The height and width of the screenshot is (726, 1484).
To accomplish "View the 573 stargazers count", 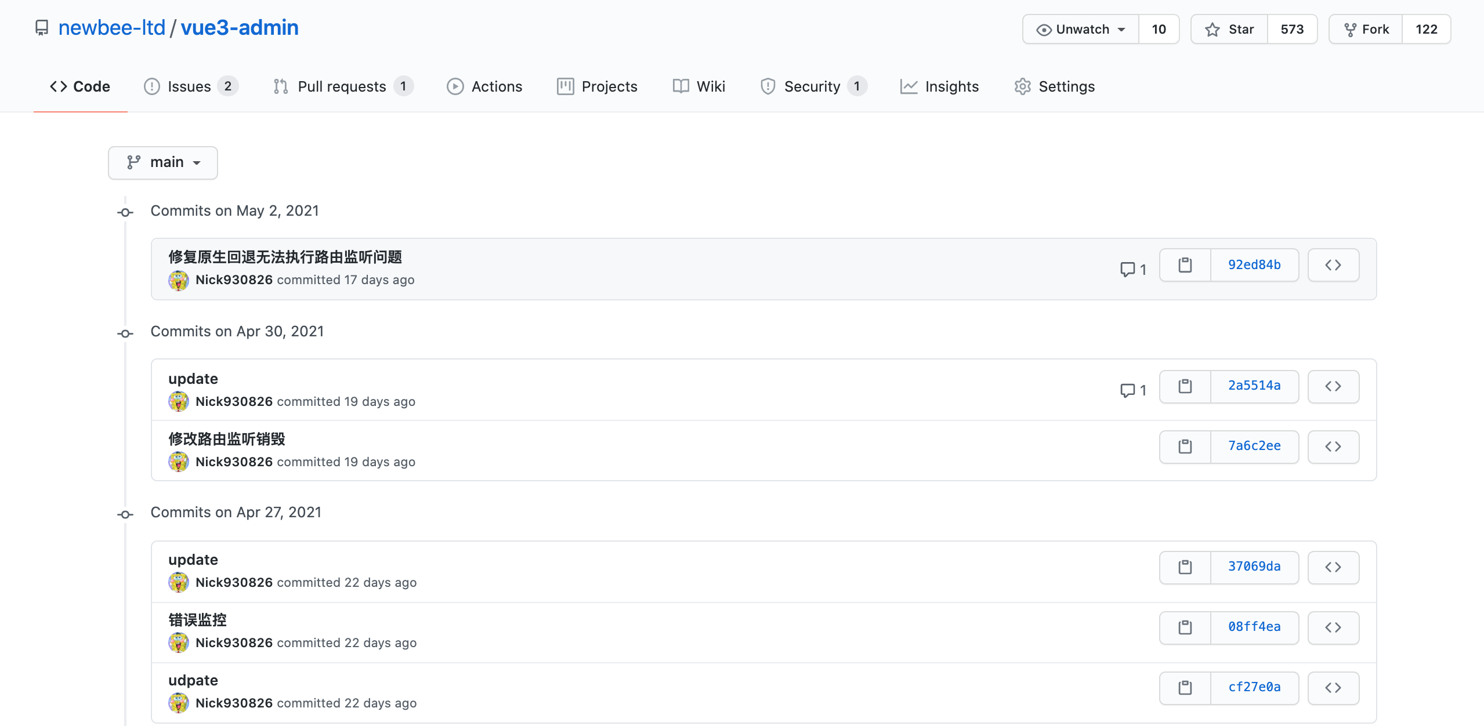I will (x=1293, y=29).
